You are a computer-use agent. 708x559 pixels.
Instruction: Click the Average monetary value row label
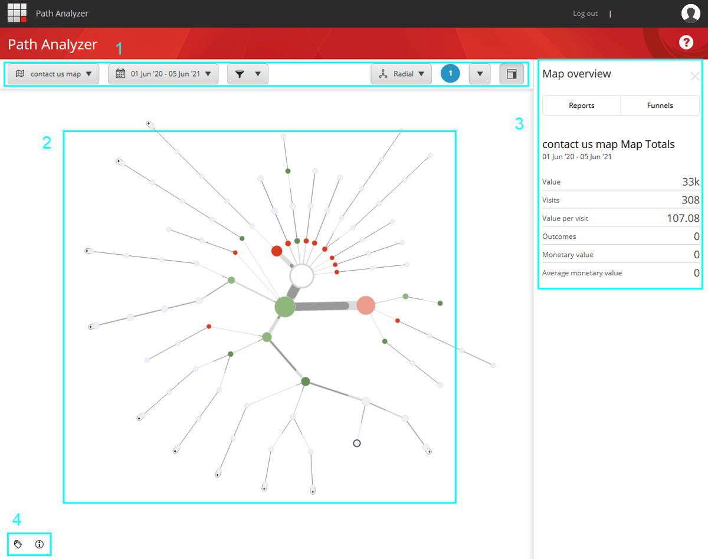[582, 273]
